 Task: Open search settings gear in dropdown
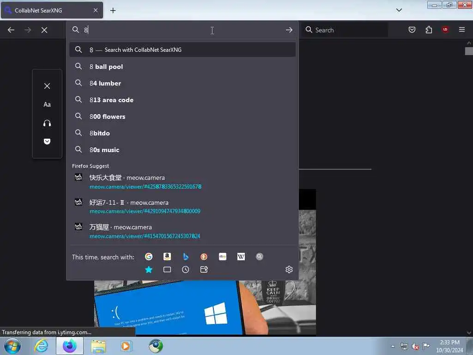[x=289, y=269]
